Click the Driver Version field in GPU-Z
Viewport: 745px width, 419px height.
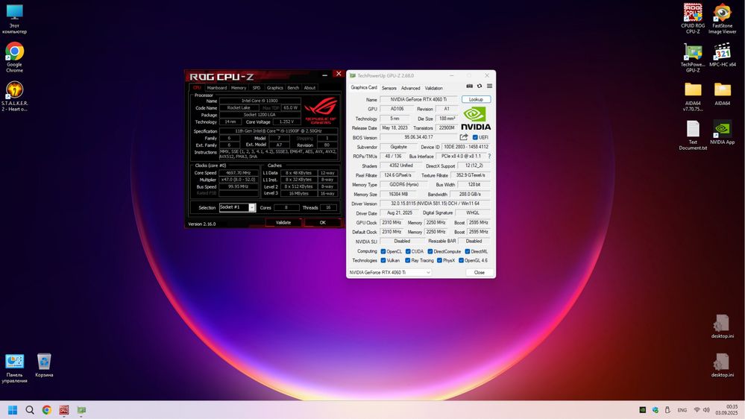click(436, 204)
